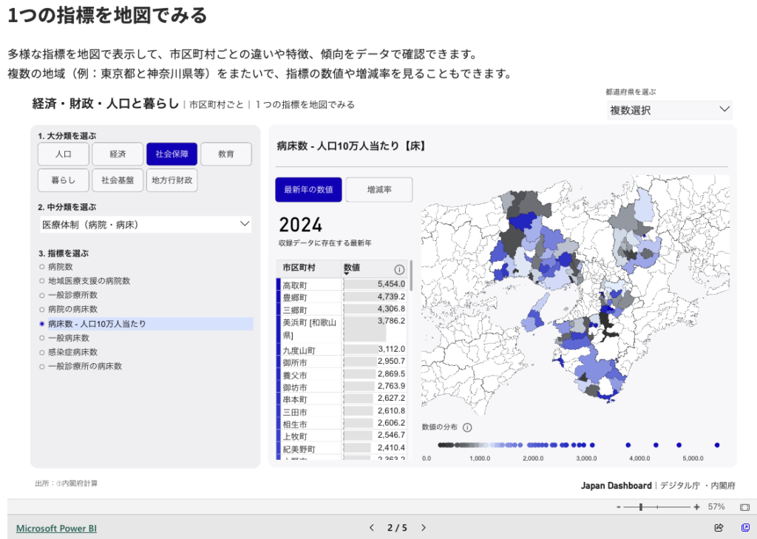757x539 pixels.
Task: Sort table by 数値 column header
Action: coord(352,267)
